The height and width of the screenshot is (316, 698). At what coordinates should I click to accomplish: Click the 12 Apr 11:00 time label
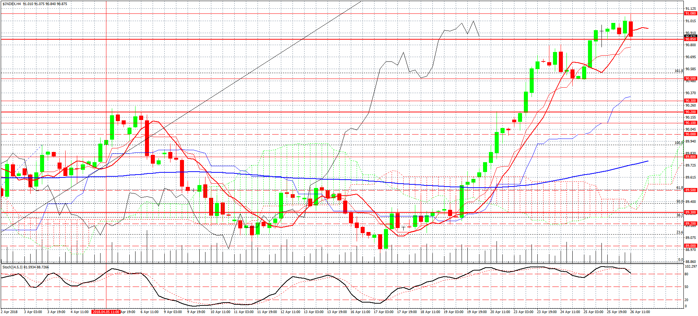point(290,312)
